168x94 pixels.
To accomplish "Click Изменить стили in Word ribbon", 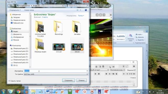I will (131, 38).
